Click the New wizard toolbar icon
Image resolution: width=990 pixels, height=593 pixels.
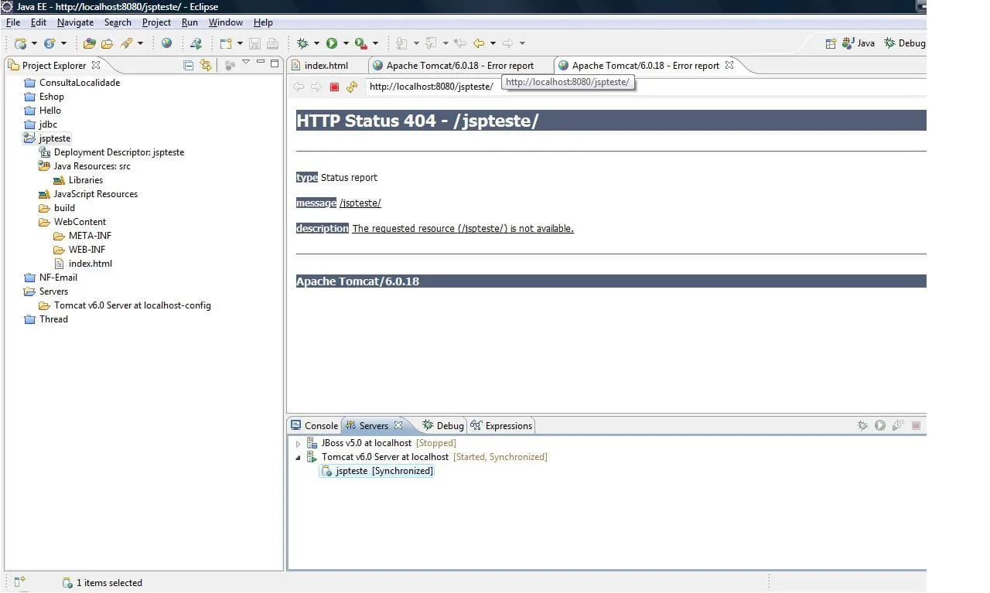tap(21, 43)
